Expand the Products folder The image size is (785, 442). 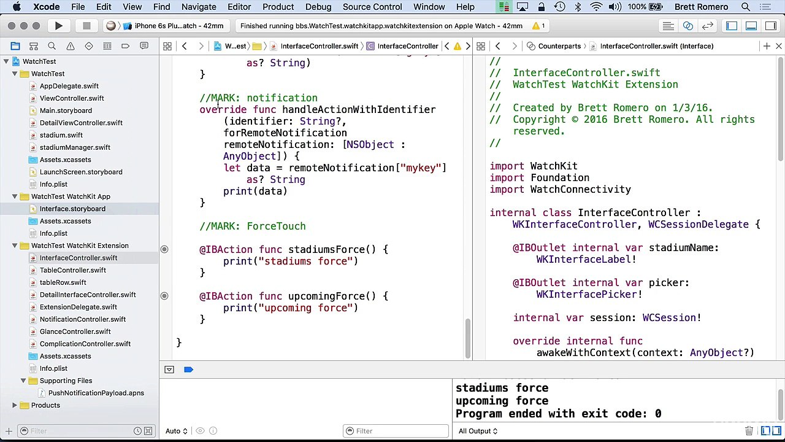pos(15,405)
